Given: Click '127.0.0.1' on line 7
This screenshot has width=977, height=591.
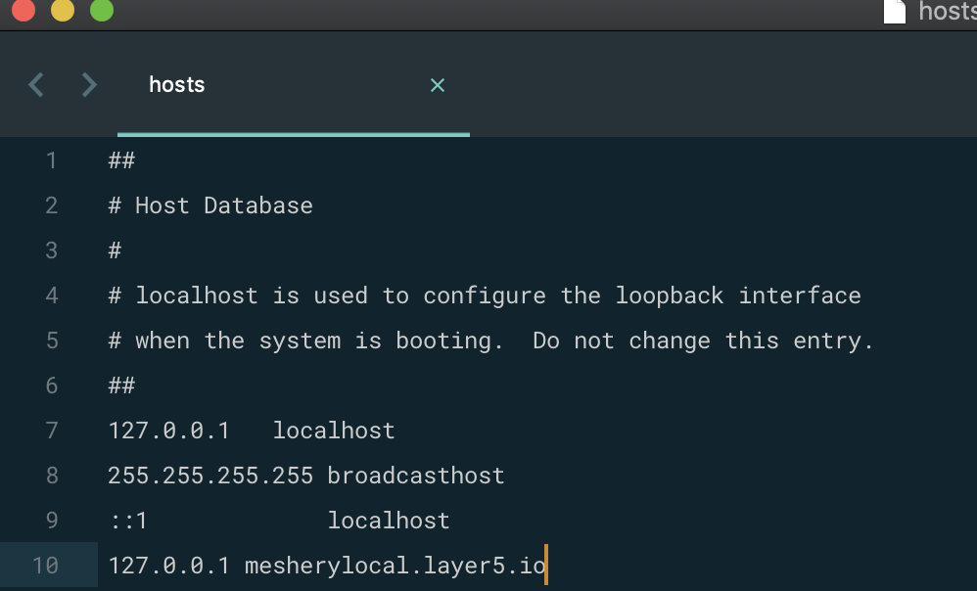Looking at the screenshot, I should pos(169,431).
